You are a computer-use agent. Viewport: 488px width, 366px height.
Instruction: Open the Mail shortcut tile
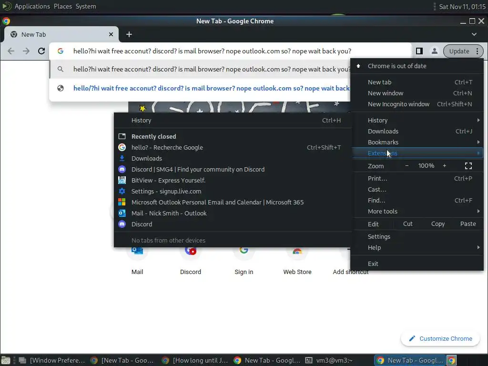pos(137,261)
